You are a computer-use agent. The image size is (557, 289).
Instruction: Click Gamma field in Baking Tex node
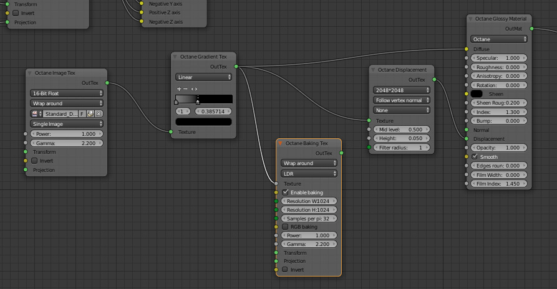coord(309,244)
